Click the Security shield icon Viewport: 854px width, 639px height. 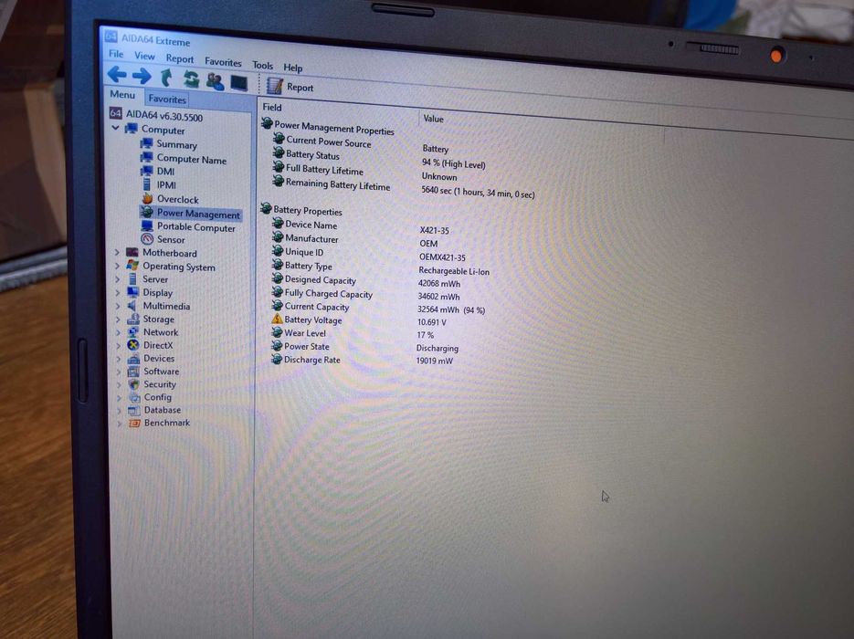pos(134,384)
